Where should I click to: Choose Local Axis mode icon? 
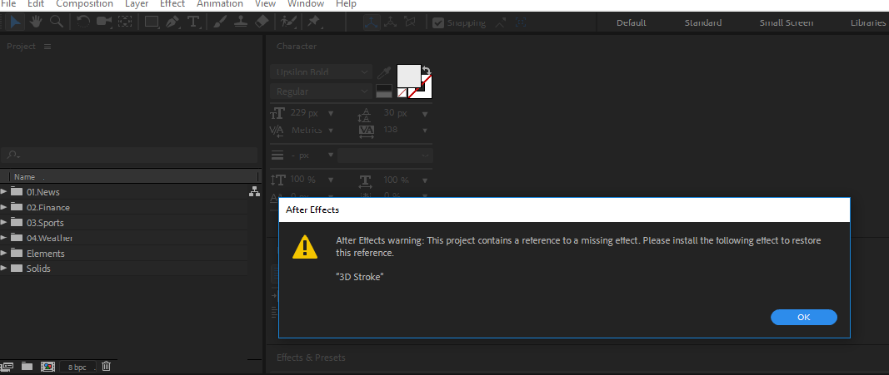(x=371, y=22)
